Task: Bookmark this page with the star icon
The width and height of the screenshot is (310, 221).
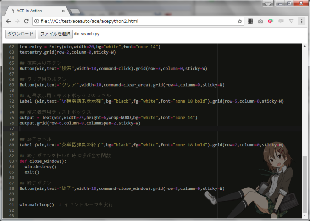Action: 240,21
